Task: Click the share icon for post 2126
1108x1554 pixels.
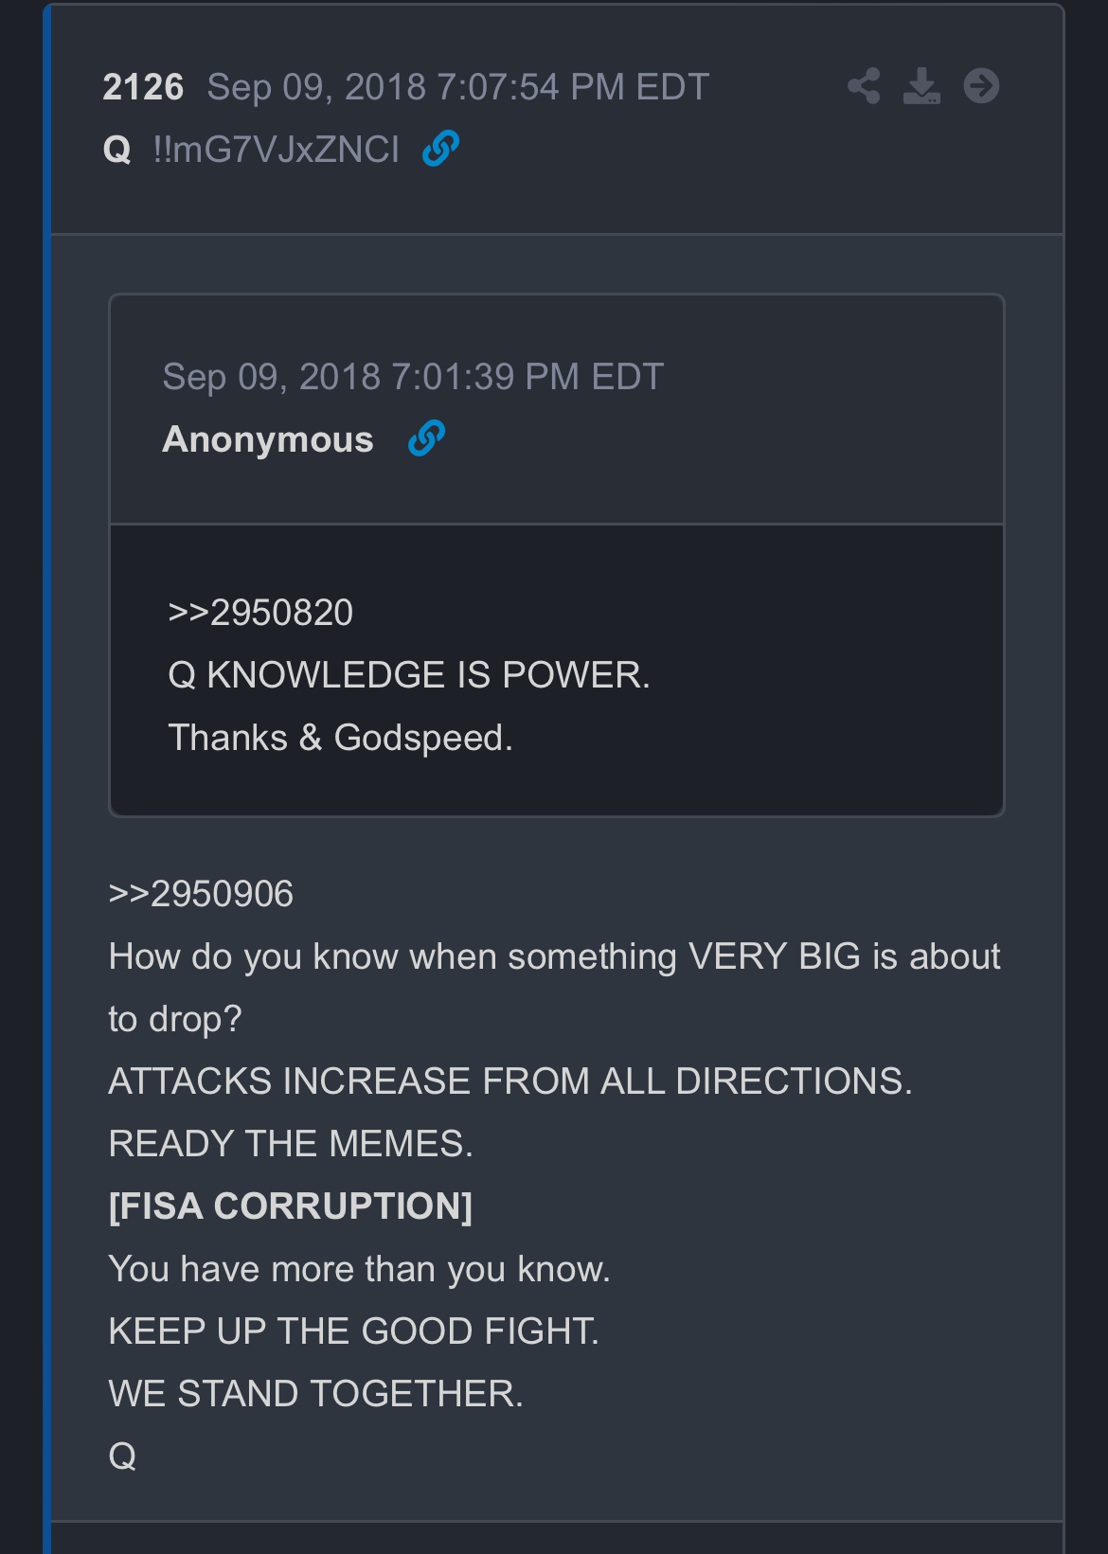Action: [864, 86]
